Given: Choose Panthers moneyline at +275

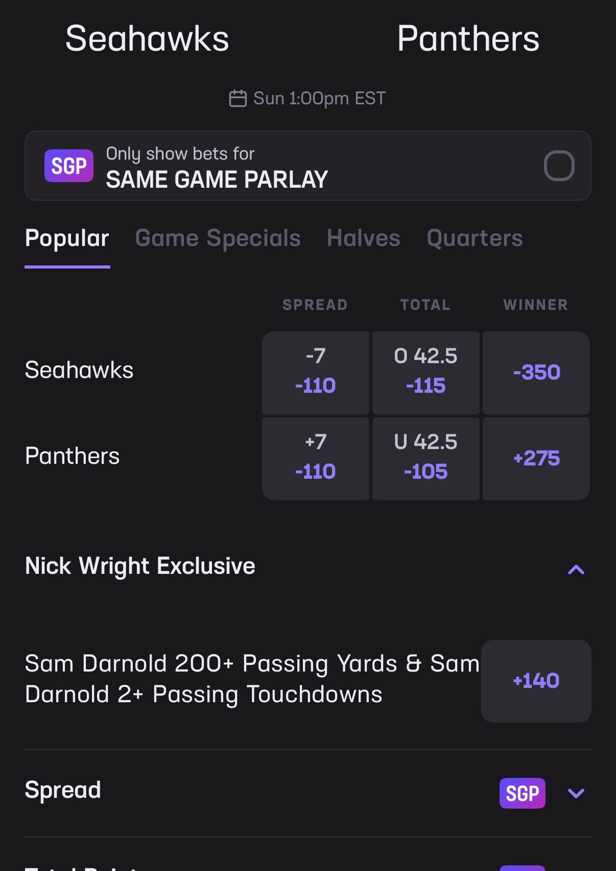Looking at the screenshot, I should coord(536,458).
